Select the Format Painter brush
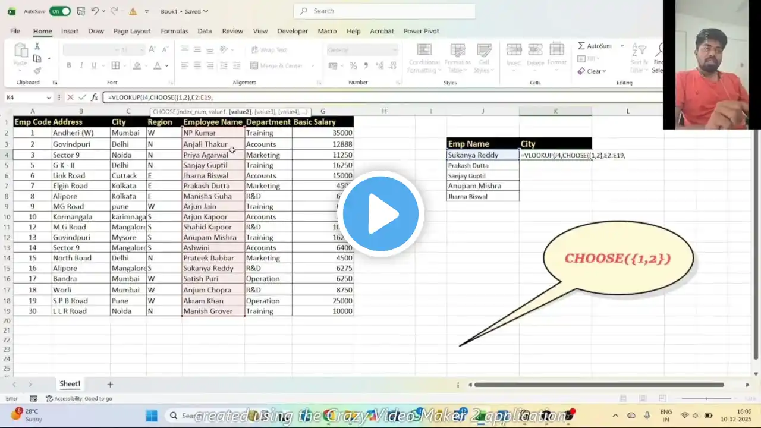 (37, 71)
